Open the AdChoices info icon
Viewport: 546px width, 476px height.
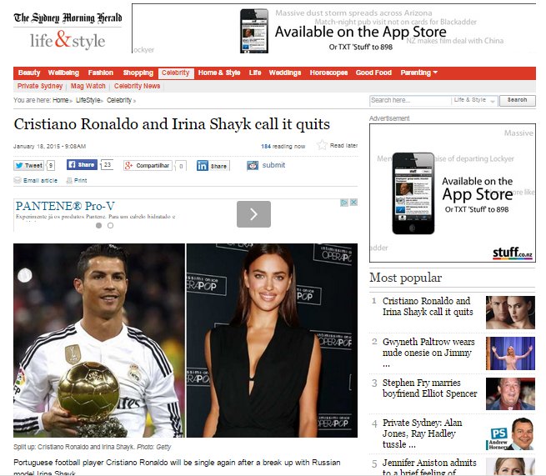pyautogui.click(x=344, y=203)
